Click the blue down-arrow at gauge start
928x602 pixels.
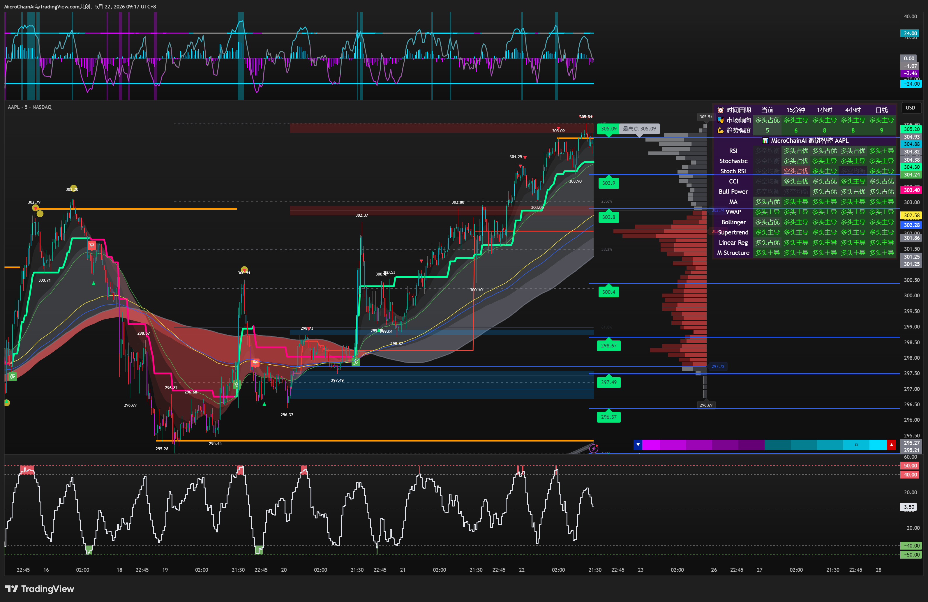pos(638,444)
